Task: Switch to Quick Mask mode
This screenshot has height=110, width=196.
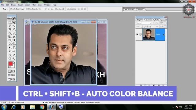Action: (x=14, y=71)
